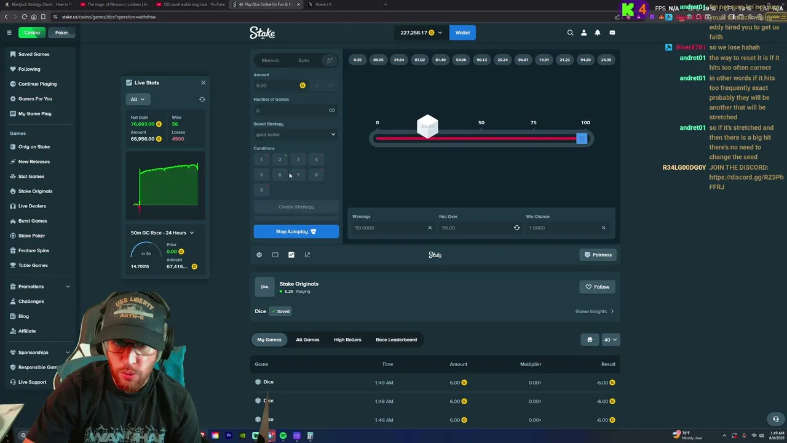The image size is (787, 443).
Task: Select the My Games tab
Action: click(269, 340)
